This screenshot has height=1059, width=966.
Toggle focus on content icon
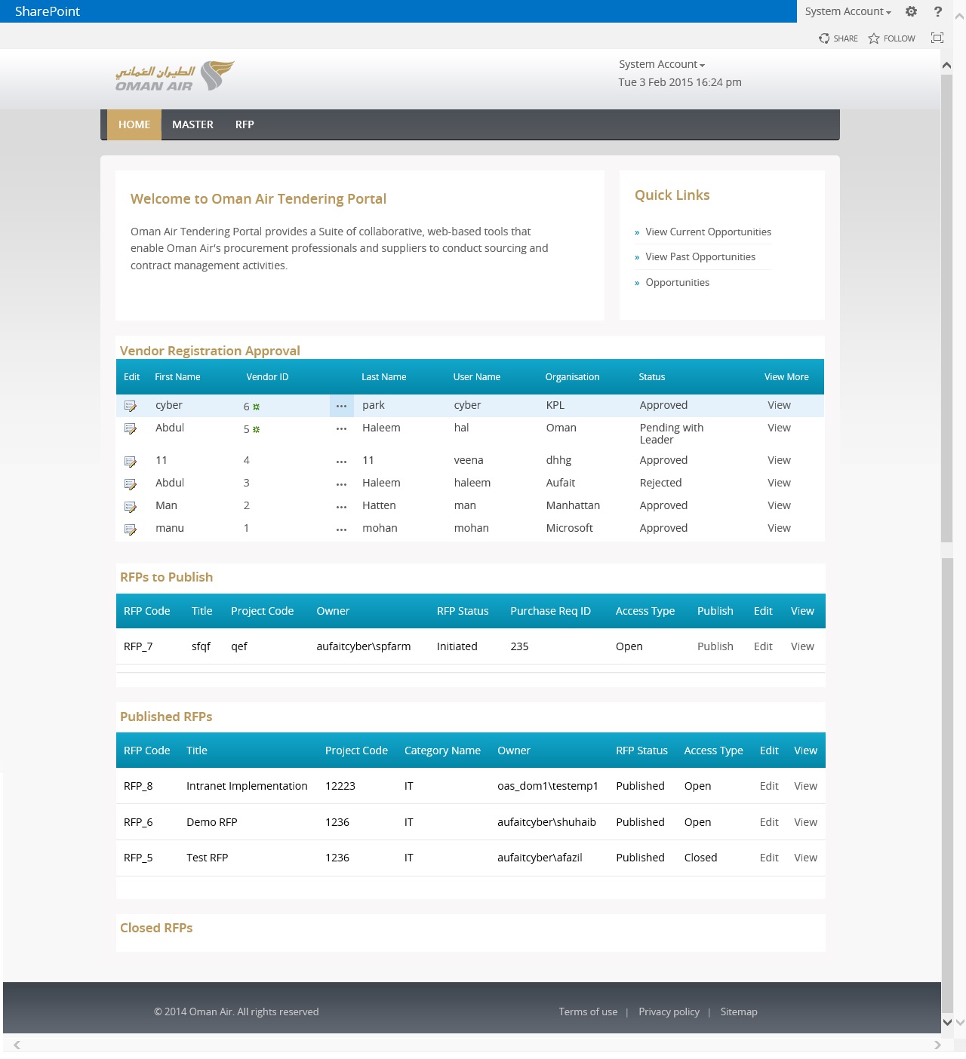point(937,38)
